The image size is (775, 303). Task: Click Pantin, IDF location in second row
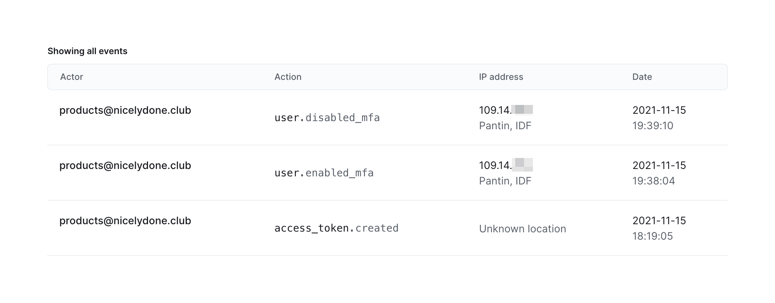pyautogui.click(x=505, y=181)
